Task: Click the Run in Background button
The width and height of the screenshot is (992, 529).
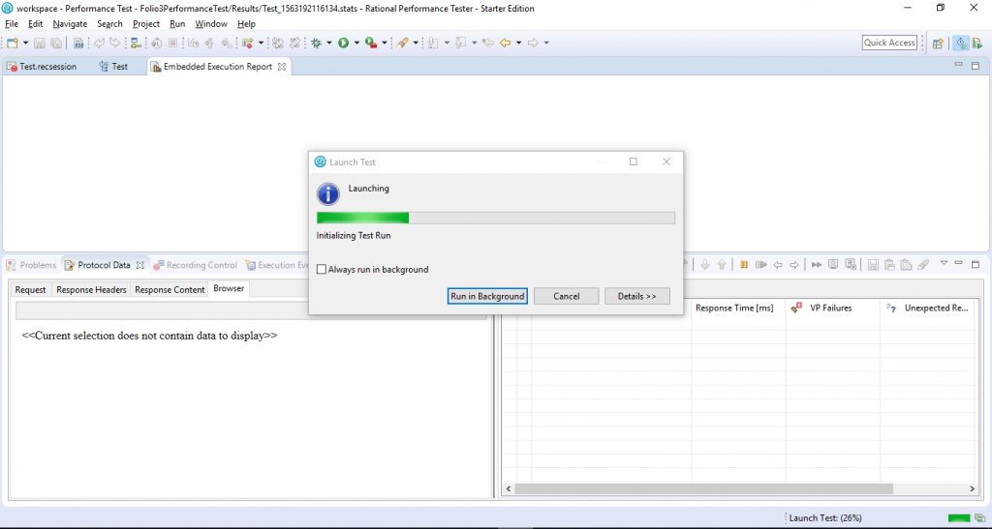Action: 487,296
